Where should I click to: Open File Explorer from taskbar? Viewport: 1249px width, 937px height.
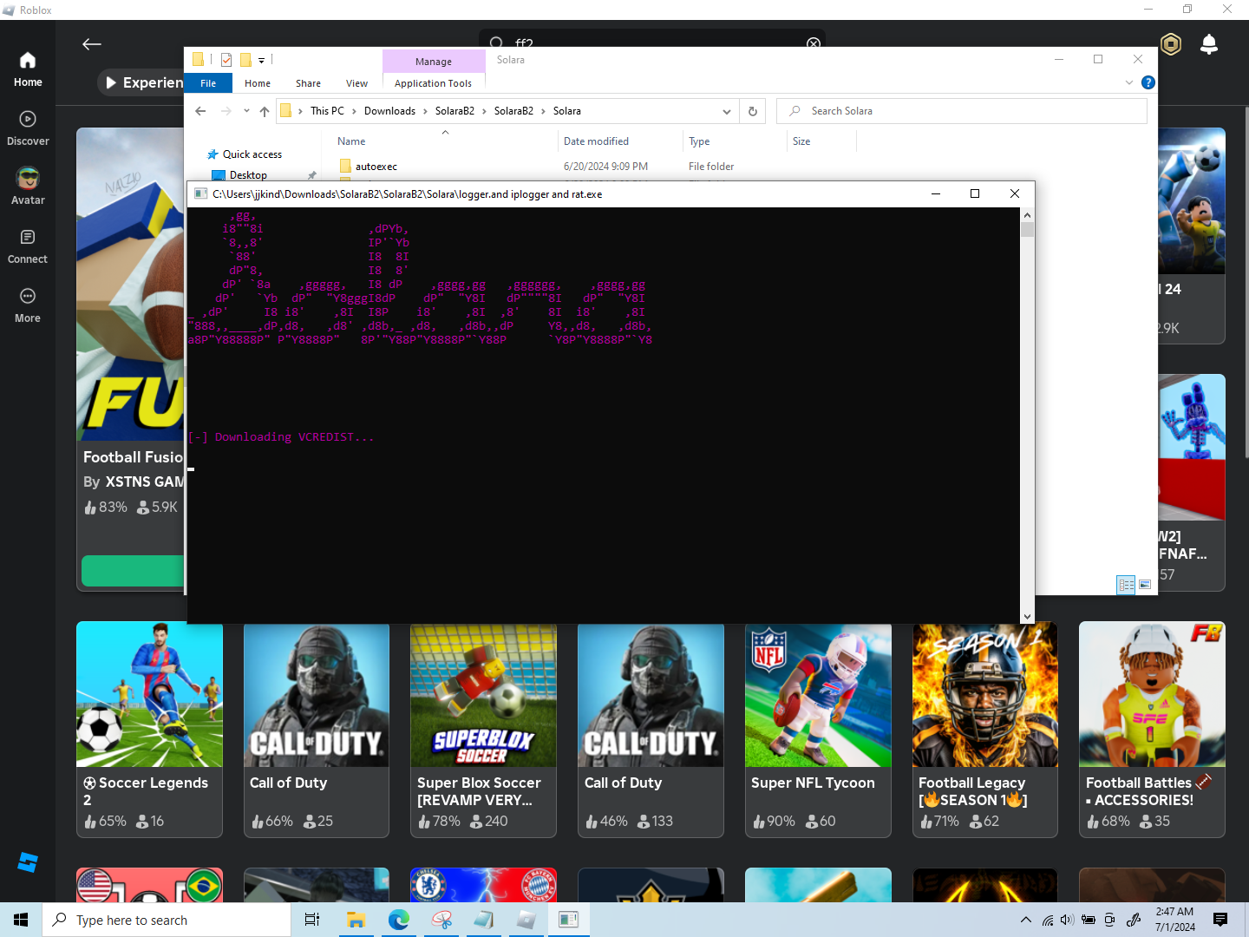(x=356, y=920)
